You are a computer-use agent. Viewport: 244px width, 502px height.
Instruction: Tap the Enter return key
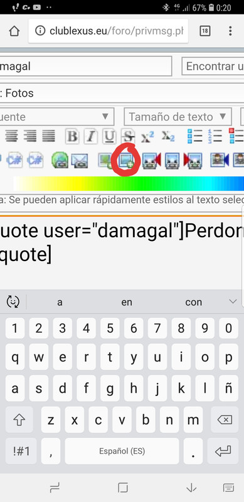pyautogui.click(x=223, y=451)
